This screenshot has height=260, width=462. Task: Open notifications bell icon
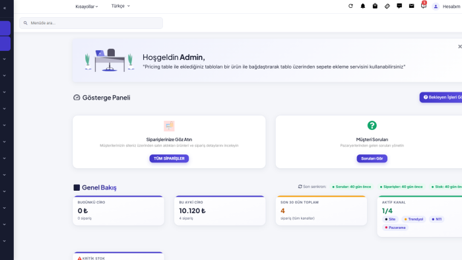tap(363, 6)
